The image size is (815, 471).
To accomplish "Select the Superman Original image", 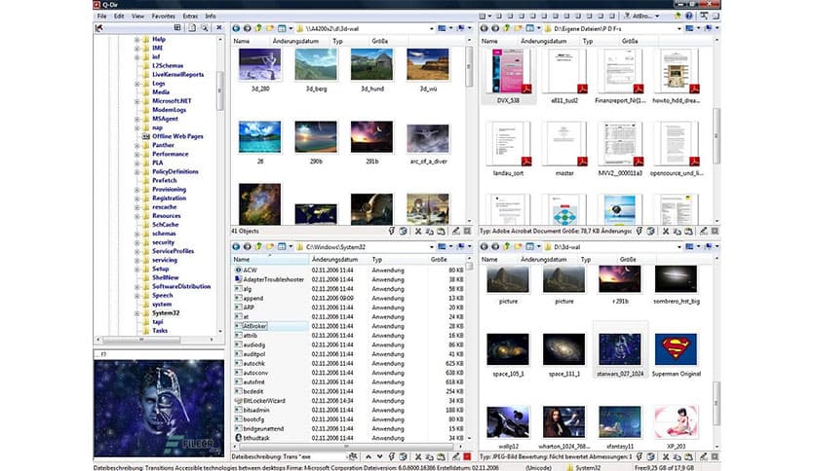I will [675, 348].
